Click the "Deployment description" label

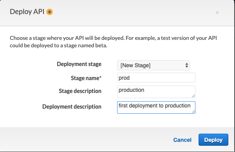pyautogui.click(x=72, y=107)
